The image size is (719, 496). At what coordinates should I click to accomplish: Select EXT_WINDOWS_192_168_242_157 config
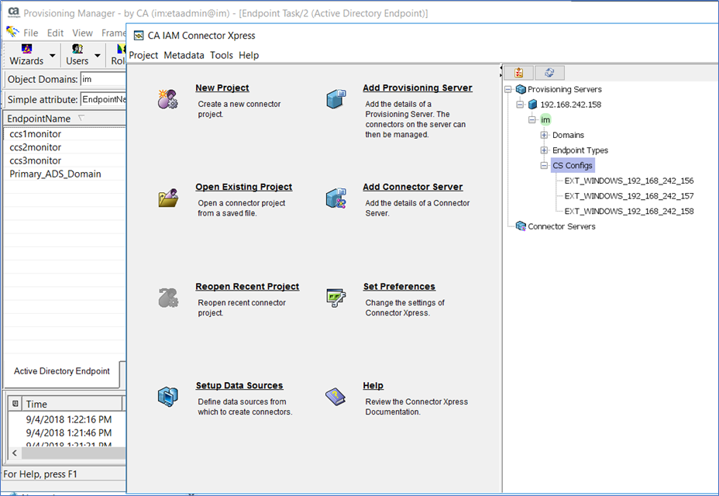point(629,196)
